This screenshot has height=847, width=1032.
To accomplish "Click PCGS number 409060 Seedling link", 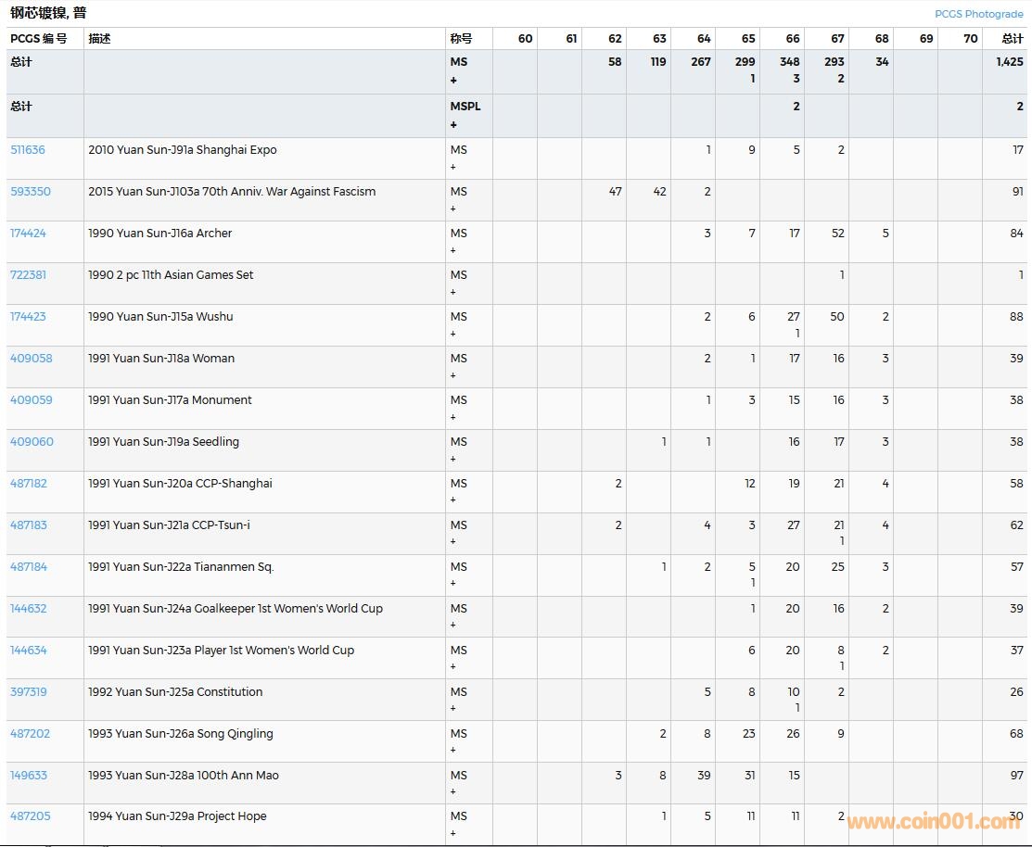I will pyautogui.click(x=32, y=442).
